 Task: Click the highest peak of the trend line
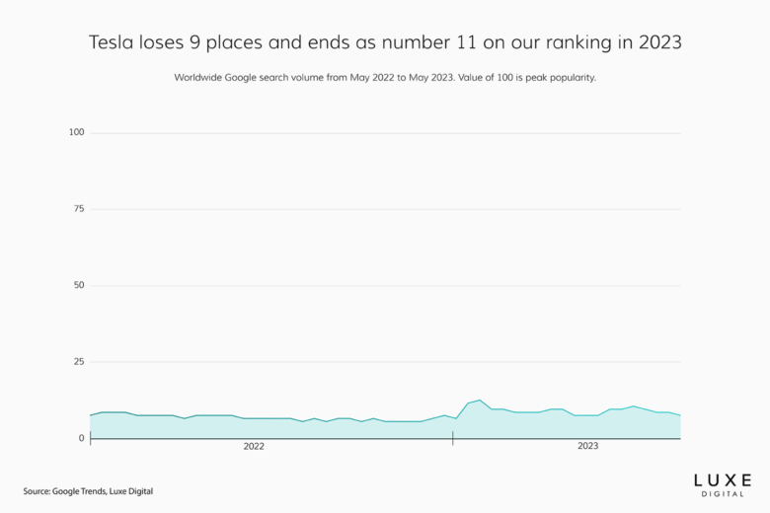point(479,400)
